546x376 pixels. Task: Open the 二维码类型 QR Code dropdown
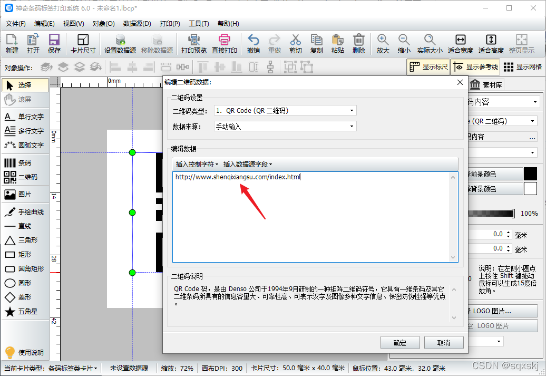(x=285, y=110)
